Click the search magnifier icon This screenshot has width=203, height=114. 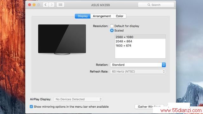[149, 5]
